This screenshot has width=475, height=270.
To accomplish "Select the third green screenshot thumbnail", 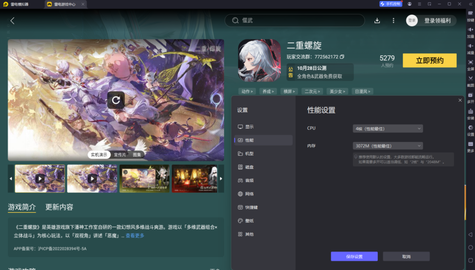I will (144, 179).
